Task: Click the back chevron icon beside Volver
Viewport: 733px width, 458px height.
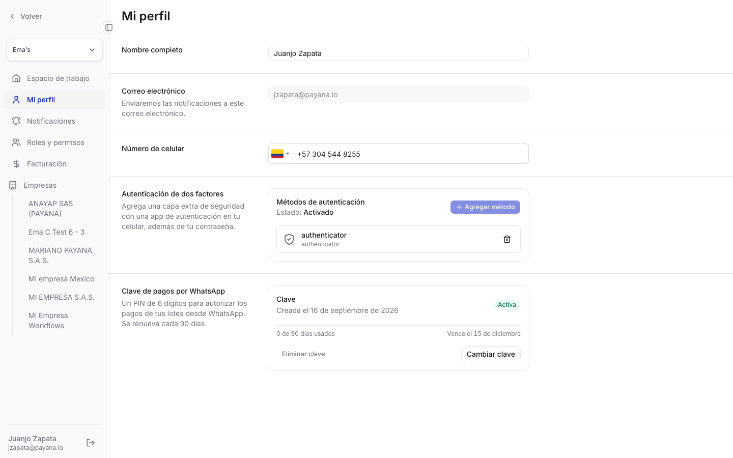Action: 12,16
